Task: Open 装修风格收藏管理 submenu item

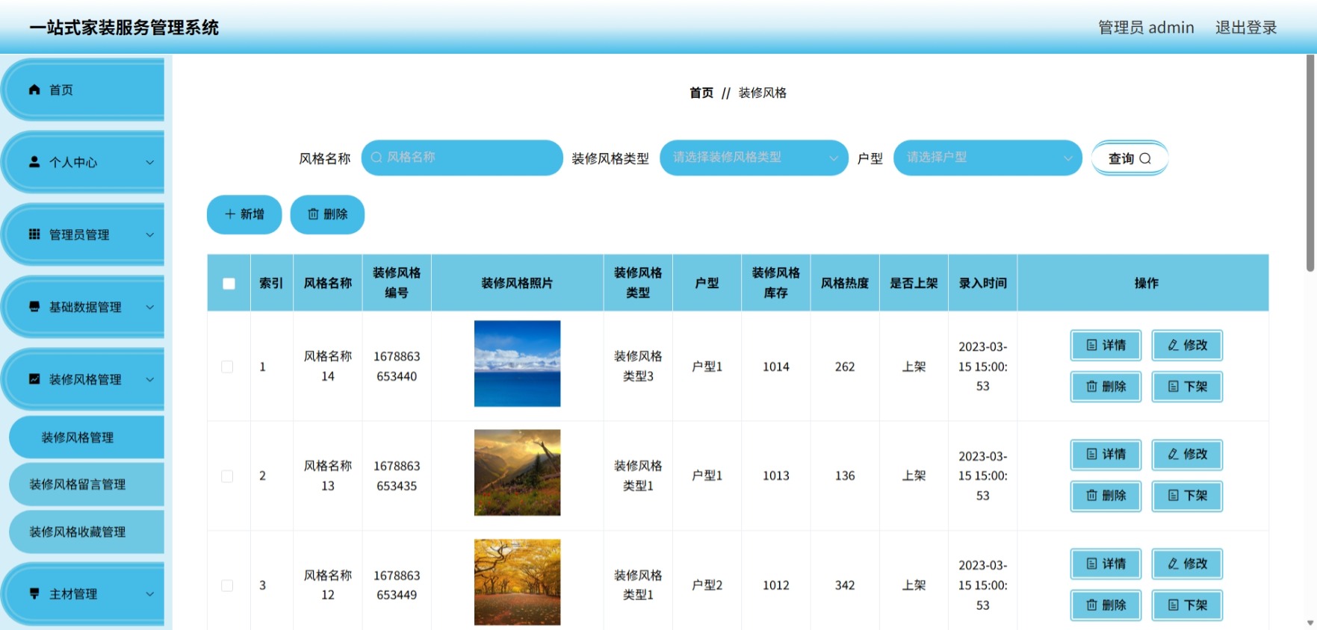Action: click(x=87, y=532)
